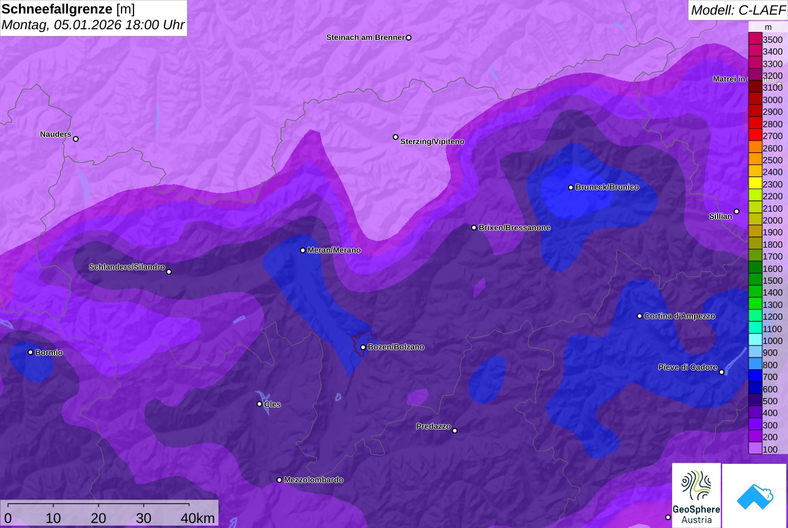Select the 1500 m green legend swatch
The height and width of the screenshot is (528, 788).
coord(755,280)
